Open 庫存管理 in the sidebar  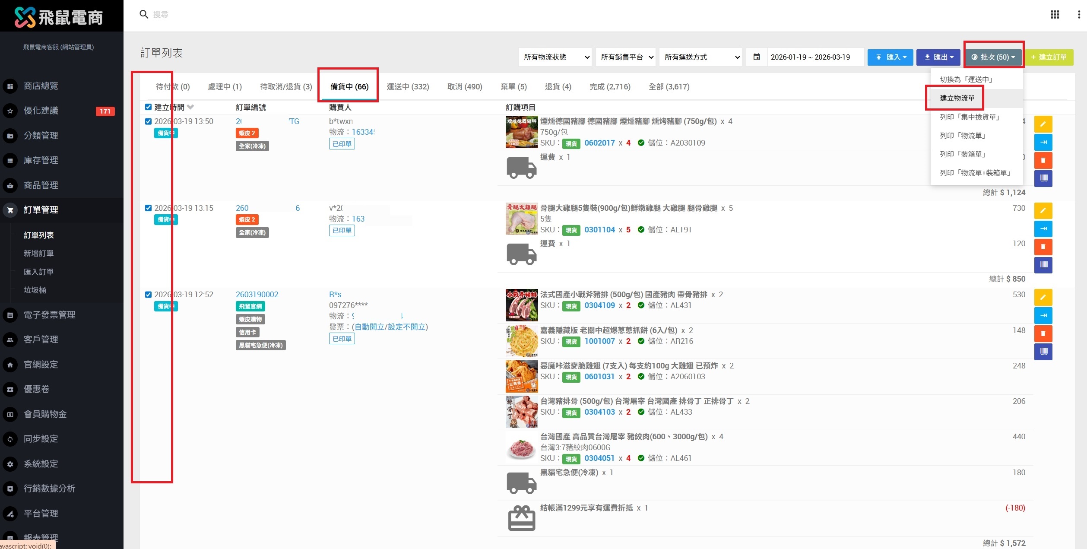[41, 160]
